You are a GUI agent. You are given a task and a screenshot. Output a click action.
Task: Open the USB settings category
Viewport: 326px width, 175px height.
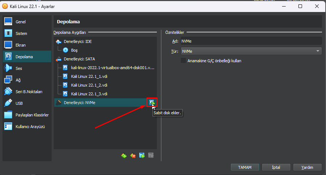27,103
